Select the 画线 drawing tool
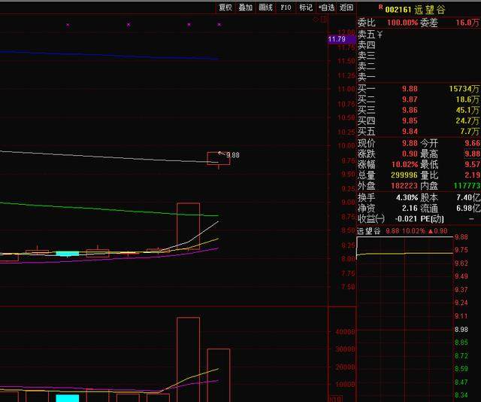Viewport: 481px width, 402px height. [266, 8]
